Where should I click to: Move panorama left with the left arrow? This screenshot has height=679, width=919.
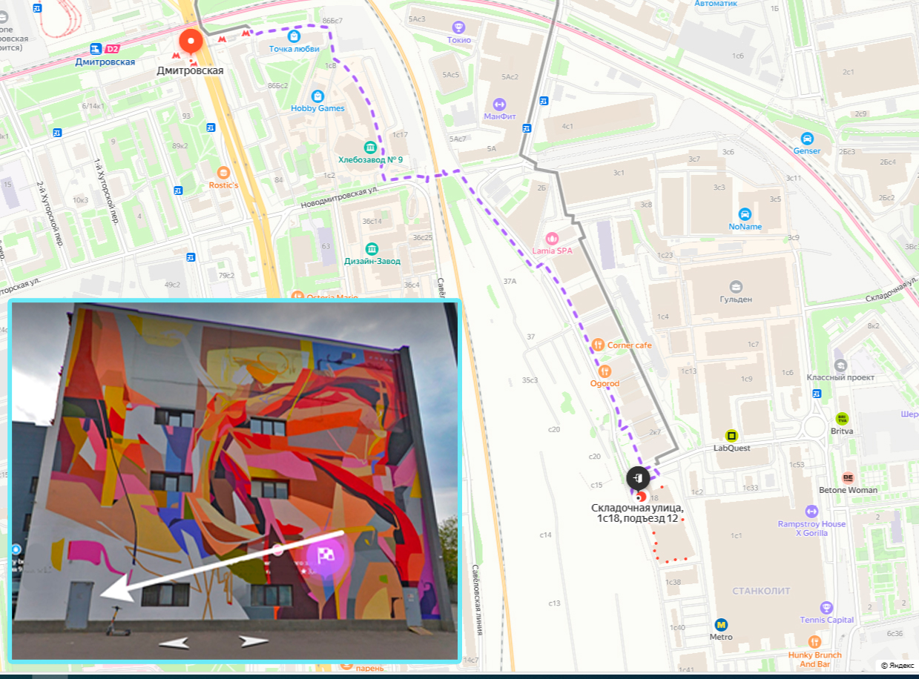pos(174,643)
